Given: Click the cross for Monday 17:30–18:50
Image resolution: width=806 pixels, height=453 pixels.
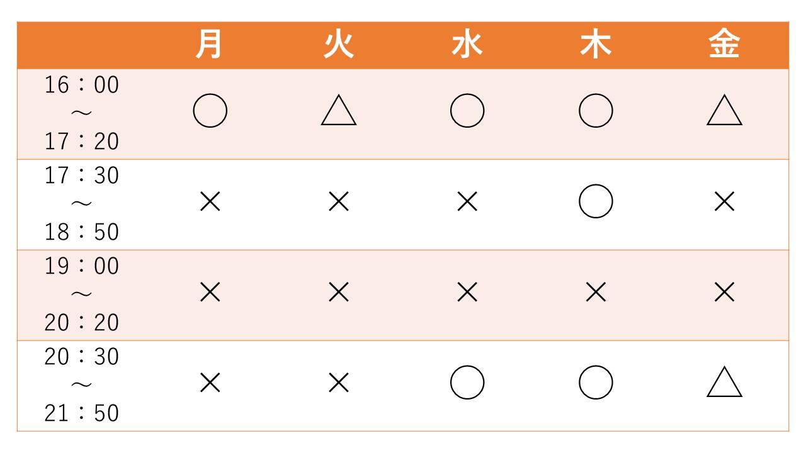Looking at the screenshot, I should point(210,202).
